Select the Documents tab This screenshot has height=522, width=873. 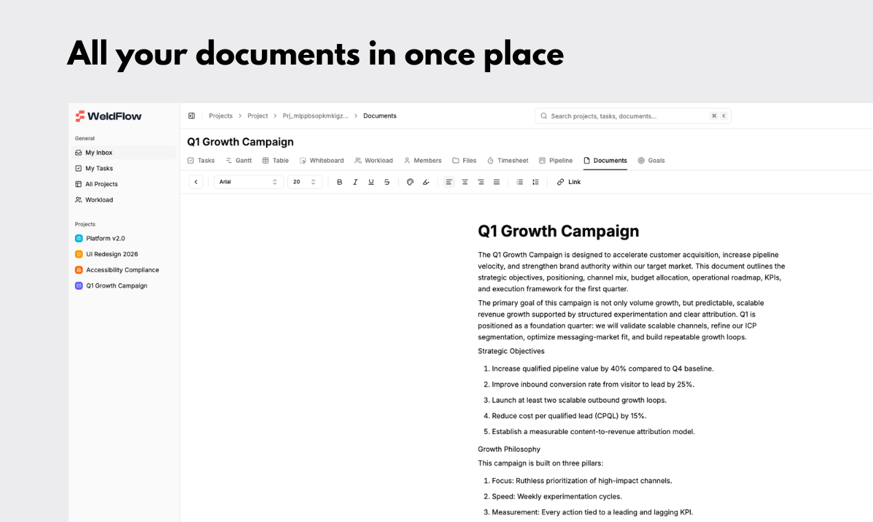click(606, 161)
